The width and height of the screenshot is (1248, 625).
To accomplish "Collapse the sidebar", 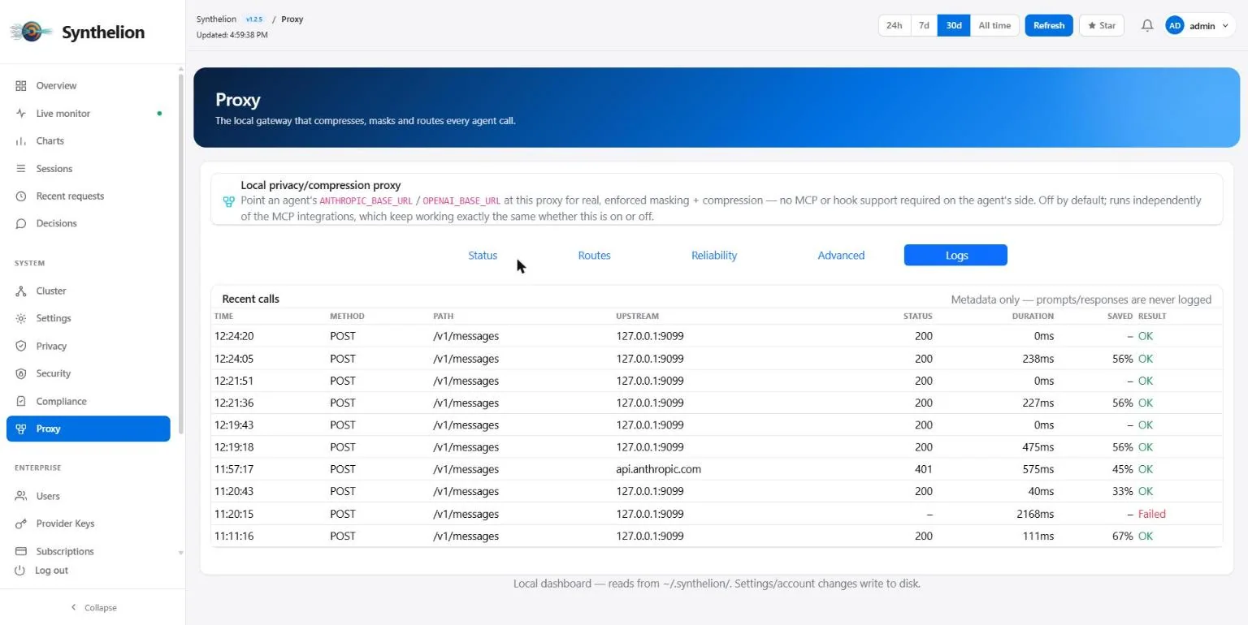I will click(93, 607).
